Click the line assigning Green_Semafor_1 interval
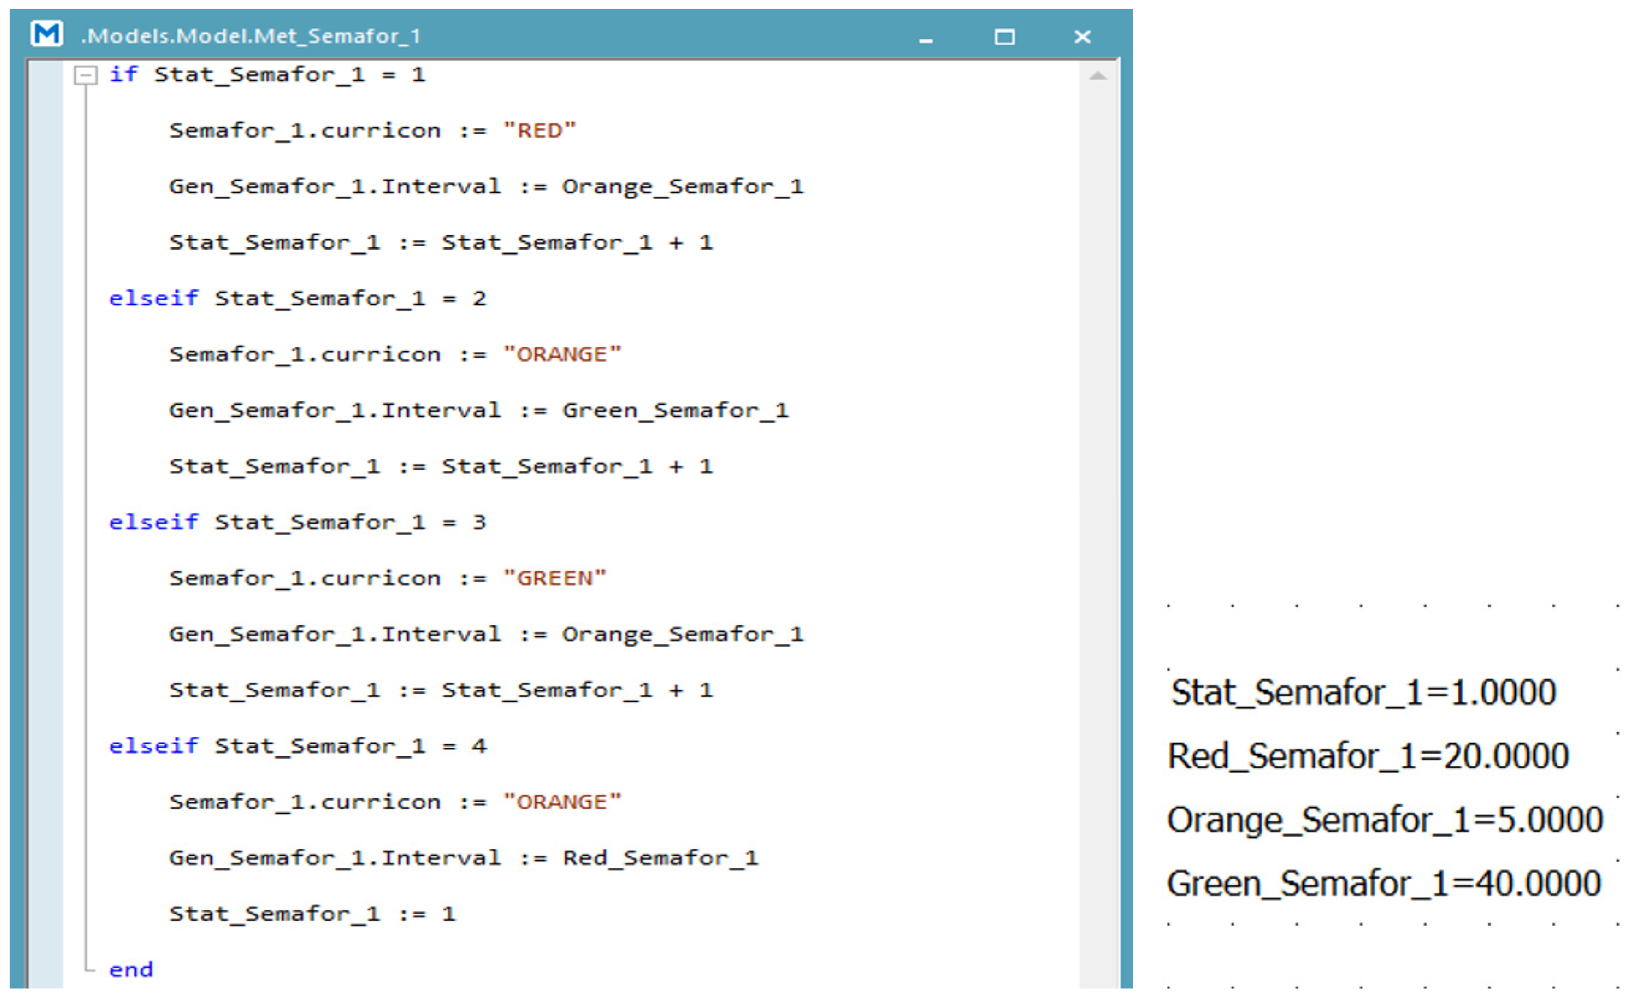1632x1001 pixels. (x=478, y=410)
